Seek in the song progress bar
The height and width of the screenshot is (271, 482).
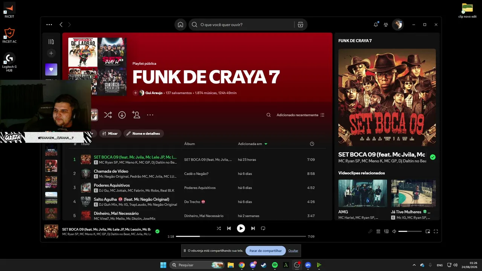(241, 236)
